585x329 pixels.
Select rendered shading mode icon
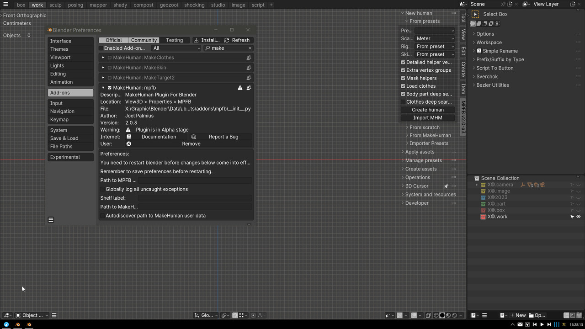point(454,315)
